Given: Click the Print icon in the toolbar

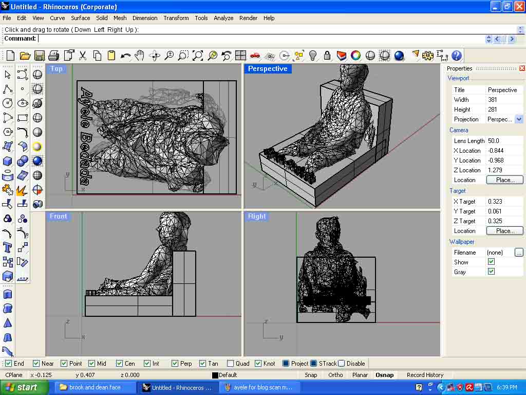Looking at the screenshot, I should (53, 56).
